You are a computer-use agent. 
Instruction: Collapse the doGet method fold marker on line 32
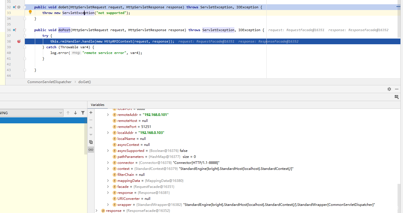[x=25, y=7]
